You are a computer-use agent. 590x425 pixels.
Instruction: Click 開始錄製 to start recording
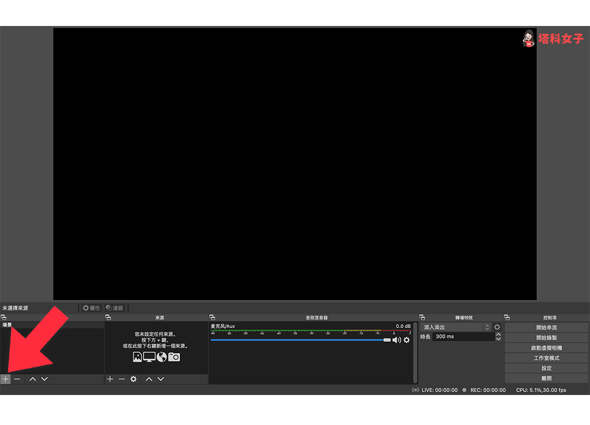(x=546, y=337)
